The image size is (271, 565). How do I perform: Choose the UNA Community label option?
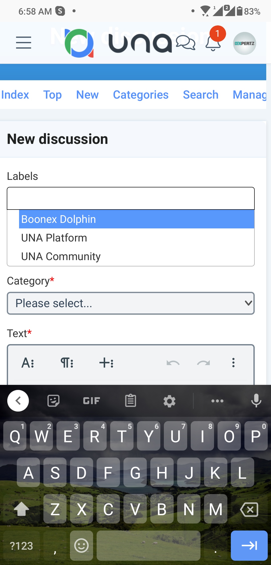tap(61, 256)
